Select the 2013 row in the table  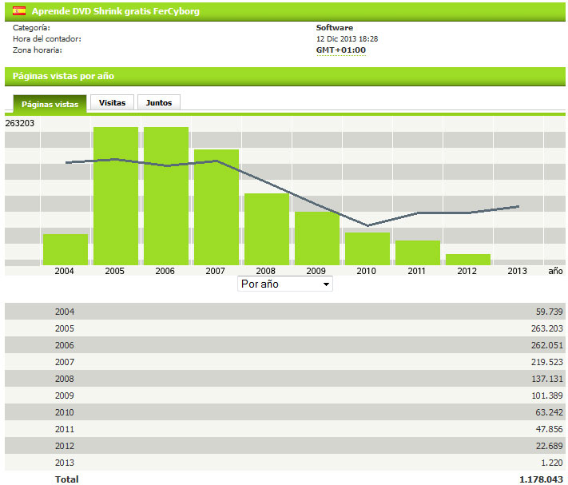pyautogui.click(x=284, y=463)
